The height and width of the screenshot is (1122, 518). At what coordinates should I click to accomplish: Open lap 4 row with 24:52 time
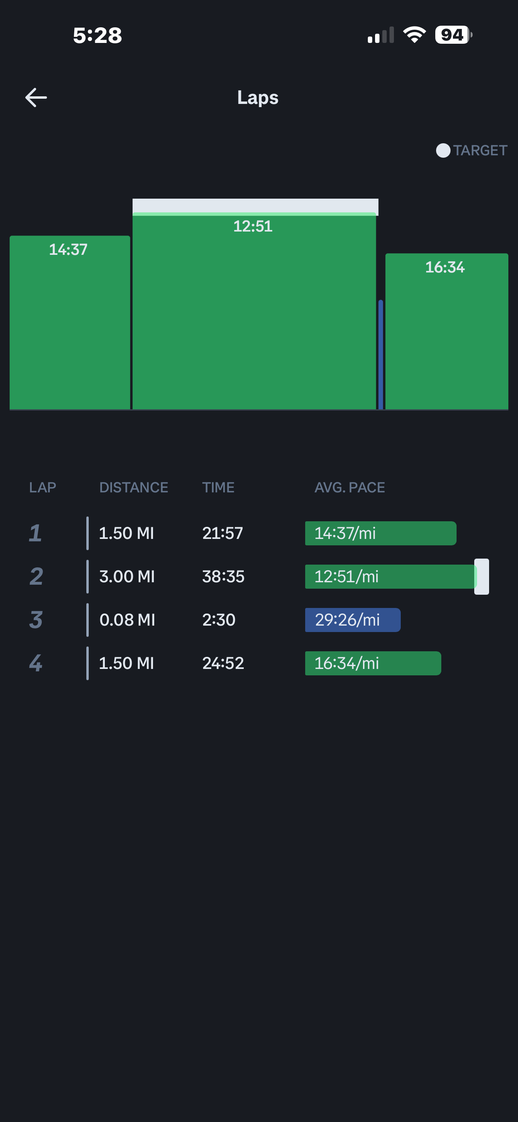(x=259, y=663)
